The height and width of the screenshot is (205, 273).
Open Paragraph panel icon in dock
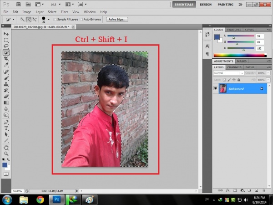coord(207,54)
